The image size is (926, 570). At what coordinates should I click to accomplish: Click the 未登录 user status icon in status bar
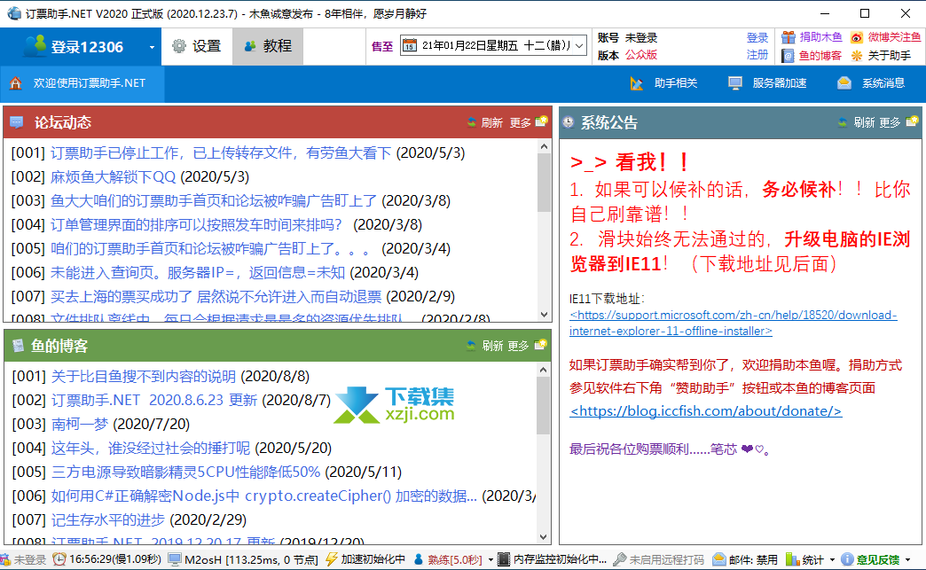[5, 559]
